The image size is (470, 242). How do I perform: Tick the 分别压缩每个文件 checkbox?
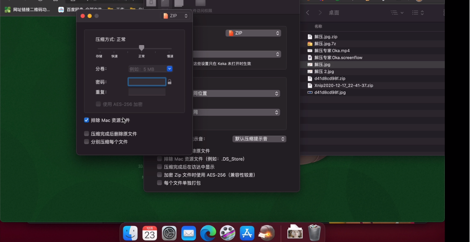pyautogui.click(x=86, y=142)
